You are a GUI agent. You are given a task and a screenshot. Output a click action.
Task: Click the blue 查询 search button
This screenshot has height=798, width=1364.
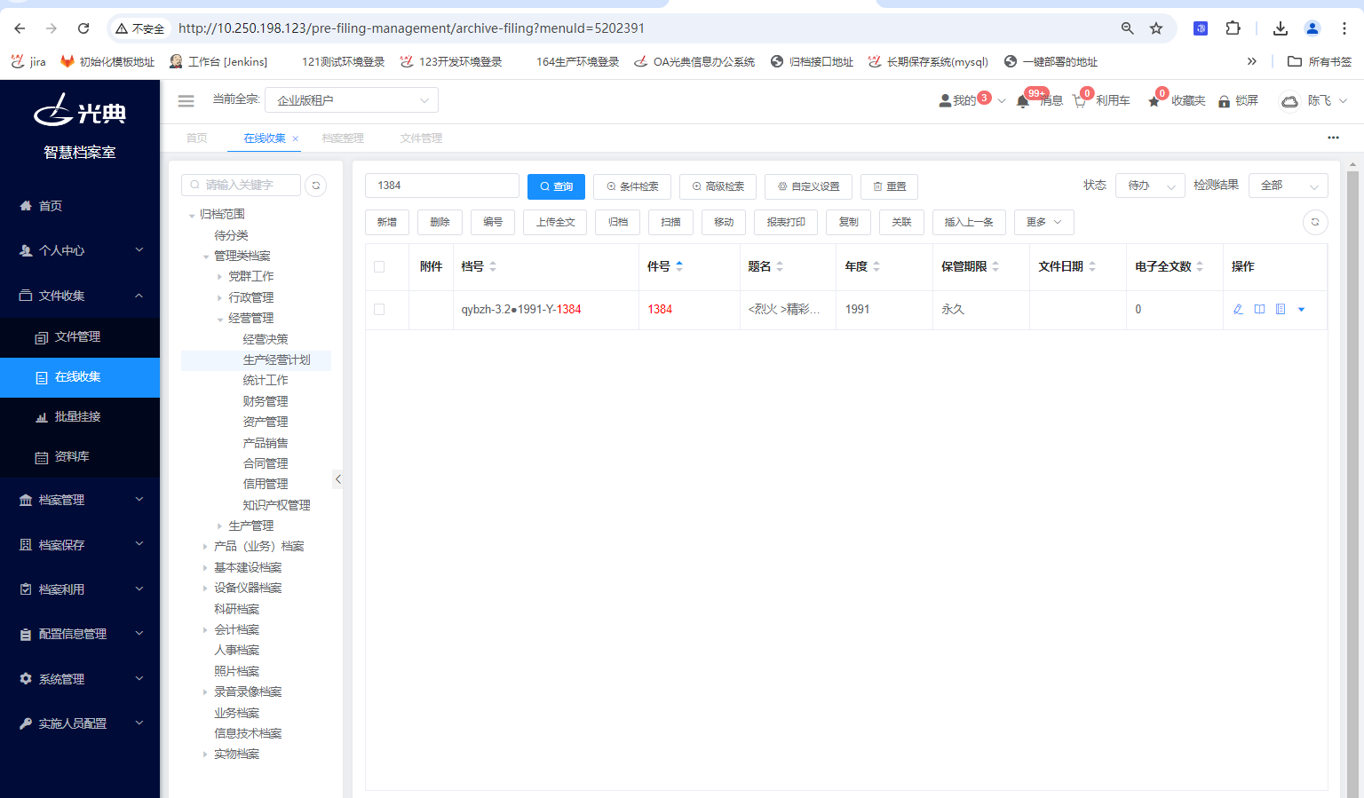556,186
